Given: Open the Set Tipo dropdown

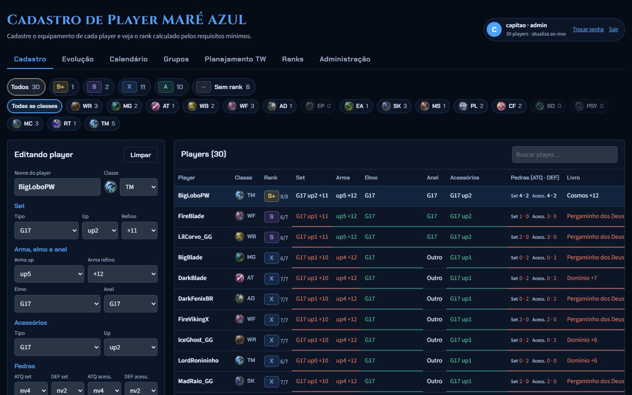Looking at the screenshot, I should pyautogui.click(x=47, y=230).
